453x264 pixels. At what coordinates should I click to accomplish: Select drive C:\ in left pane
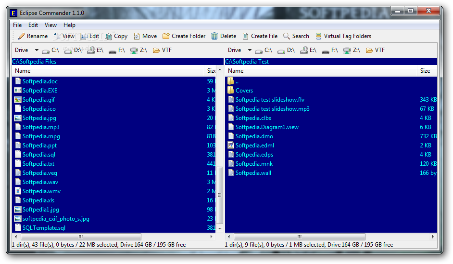[x=50, y=51]
